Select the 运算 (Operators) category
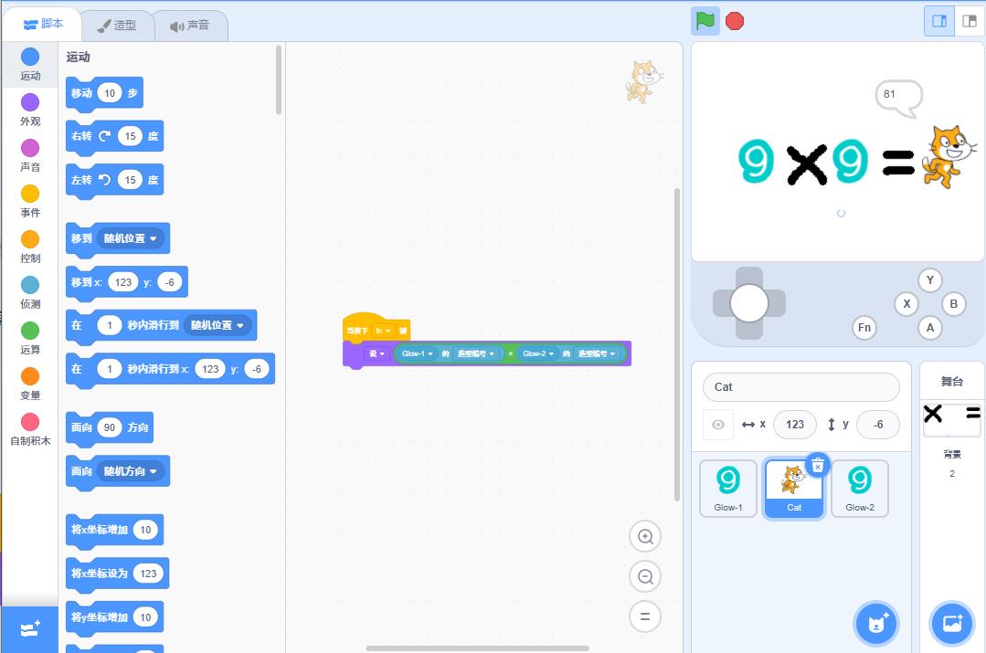The width and height of the screenshot is (986, 653). pos(30,339)
